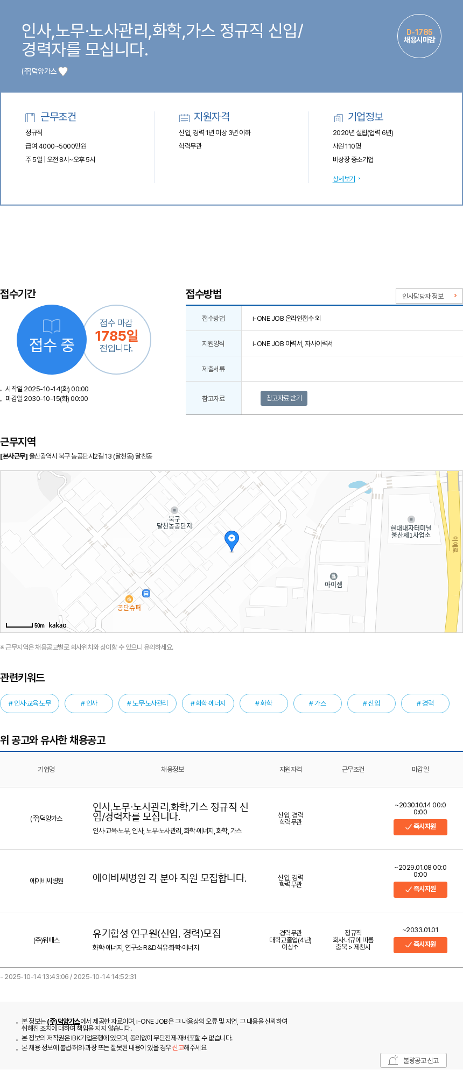Click the 1785일 deadline countdown text
The height and width of the screenshot is (1070, 463).
pos(117,336)
